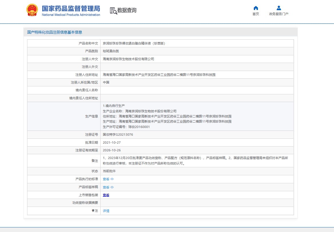
Task: Click the 首页 home icon
Action: (256, 8)
